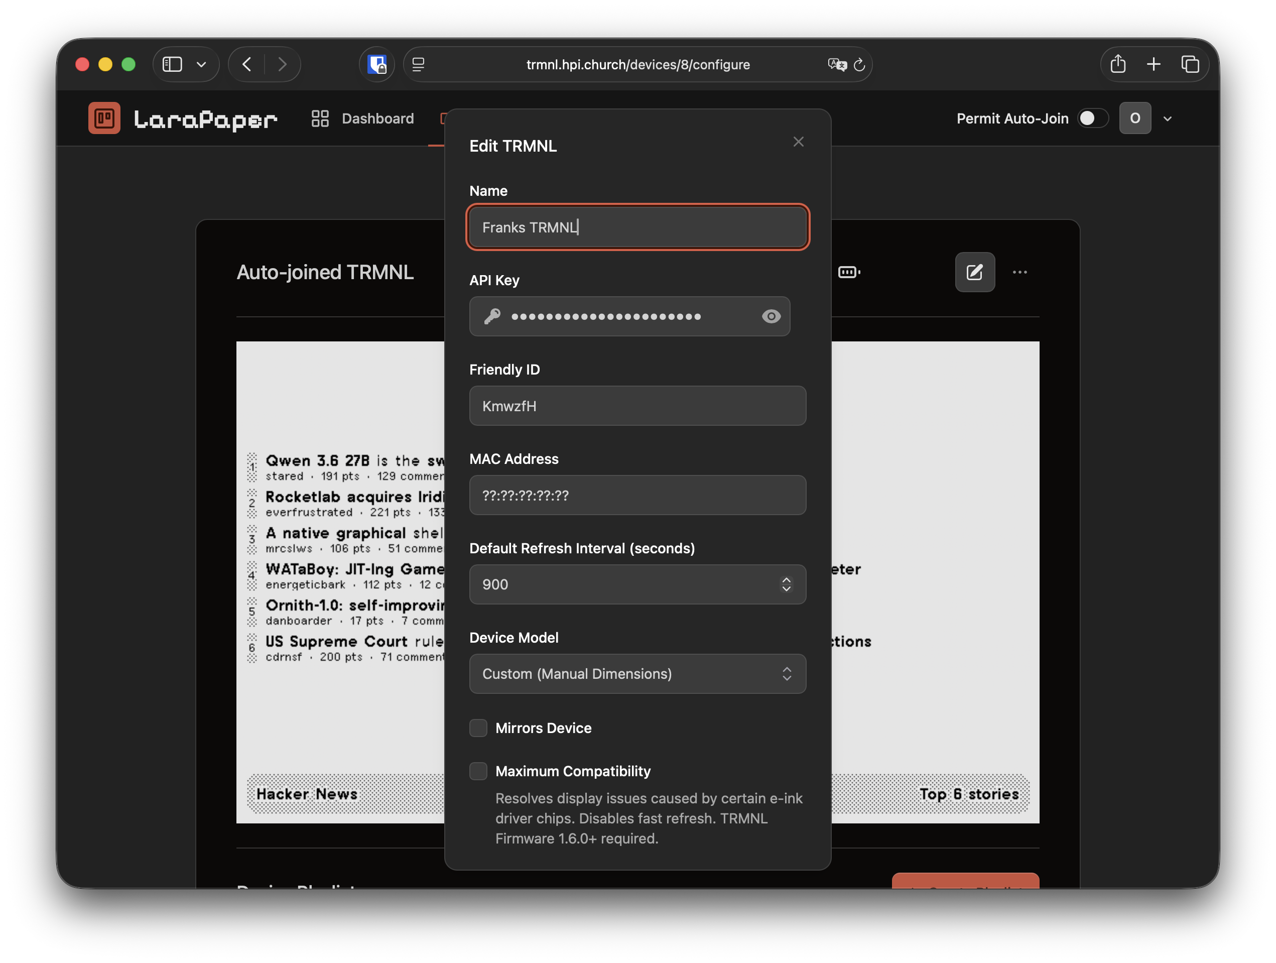
Task: Click the edit device pencil icon
Action: tap(974, 272)
